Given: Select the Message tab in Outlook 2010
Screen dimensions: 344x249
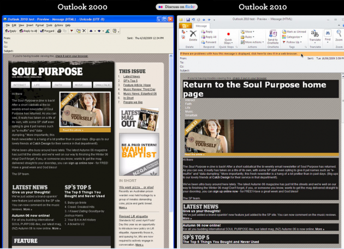Looking at the screenshot, I should [x=201, y=26].
